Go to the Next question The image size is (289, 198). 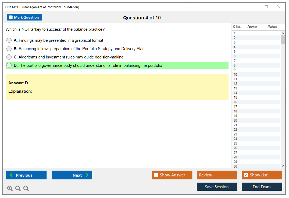pyautogui.click(x=72, y=175)
